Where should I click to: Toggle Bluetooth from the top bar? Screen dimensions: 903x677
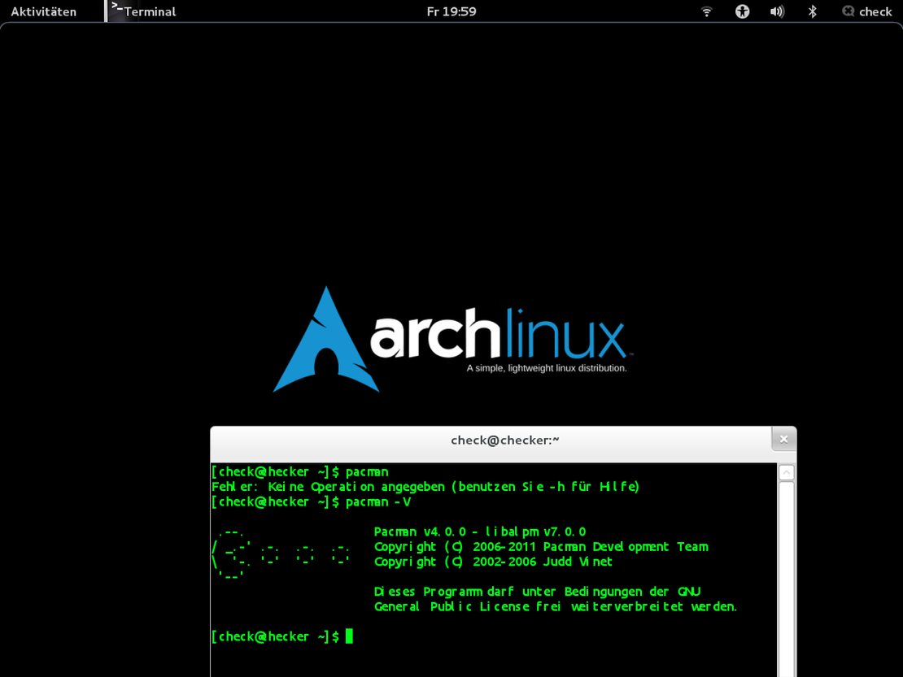click(812, 11)
